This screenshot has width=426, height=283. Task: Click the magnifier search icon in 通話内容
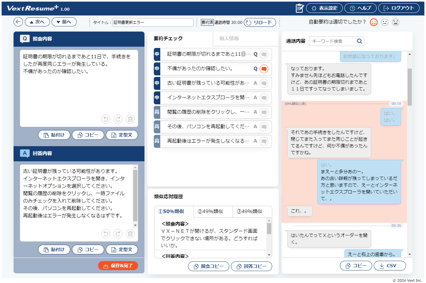(x=360, y=41)
